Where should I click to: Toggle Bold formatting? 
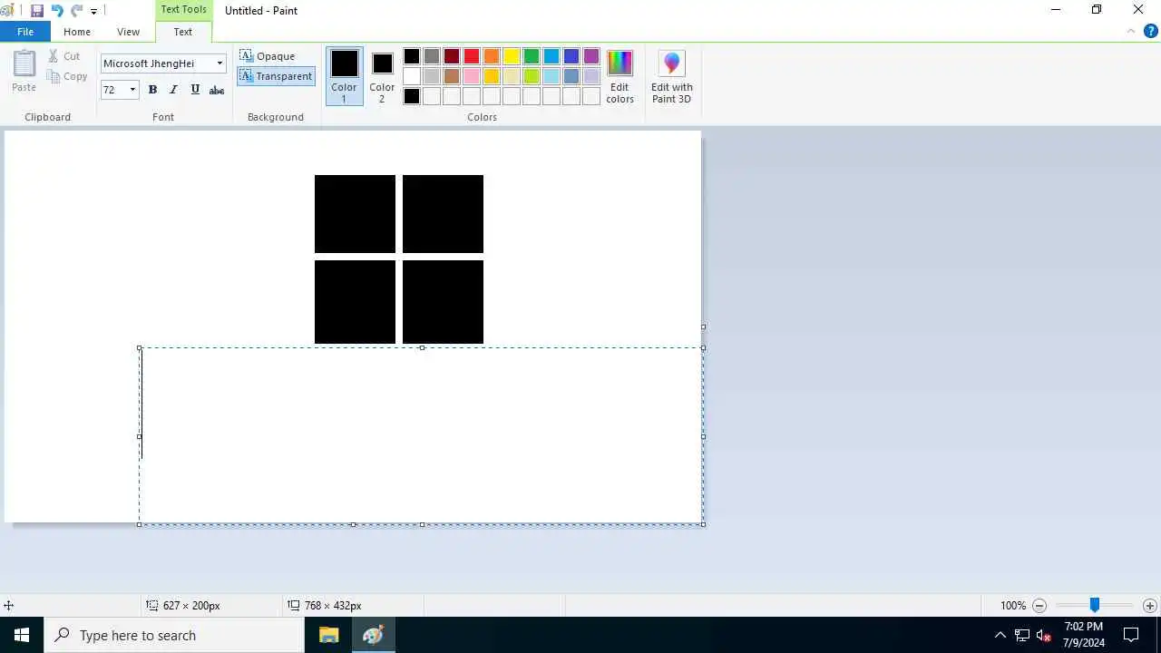152,90
